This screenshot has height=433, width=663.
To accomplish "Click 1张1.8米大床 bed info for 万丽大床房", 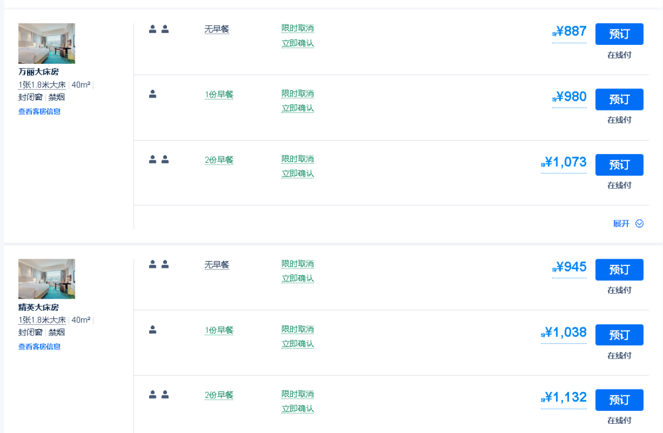I will pyautogui.click(x=42, y=85).
